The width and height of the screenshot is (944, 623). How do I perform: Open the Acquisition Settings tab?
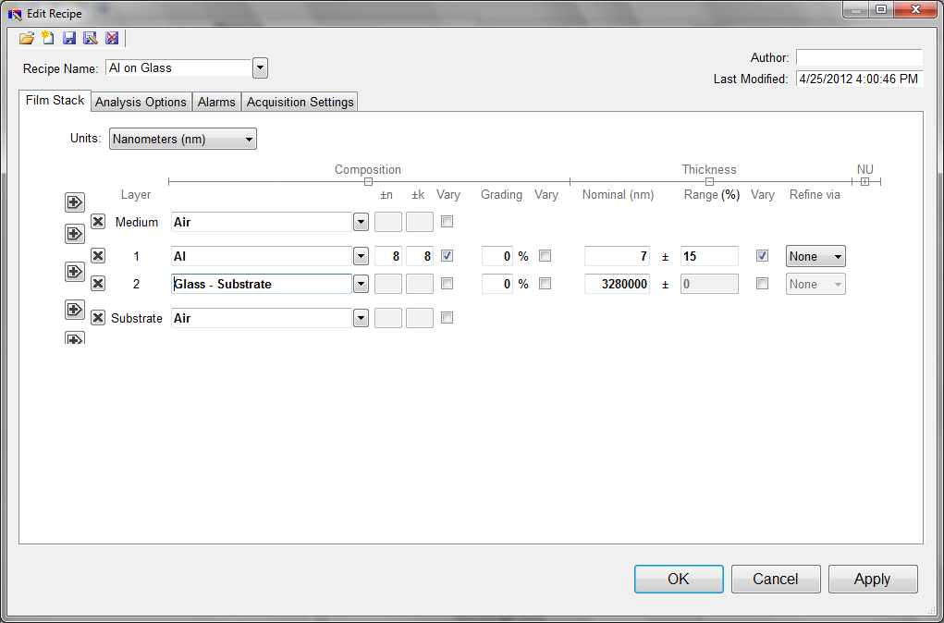pyautogui.click(x=300, y=102)
